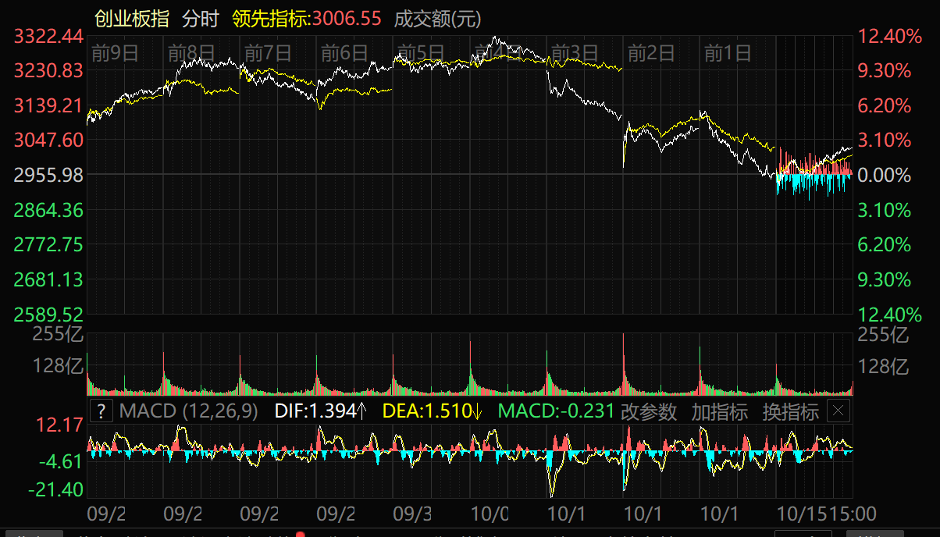The height and width of the screenshot is (537, 940).
Task: Toggle the 成交额(元) volume label
Action: pyautogui.click(x=438, y=19)
